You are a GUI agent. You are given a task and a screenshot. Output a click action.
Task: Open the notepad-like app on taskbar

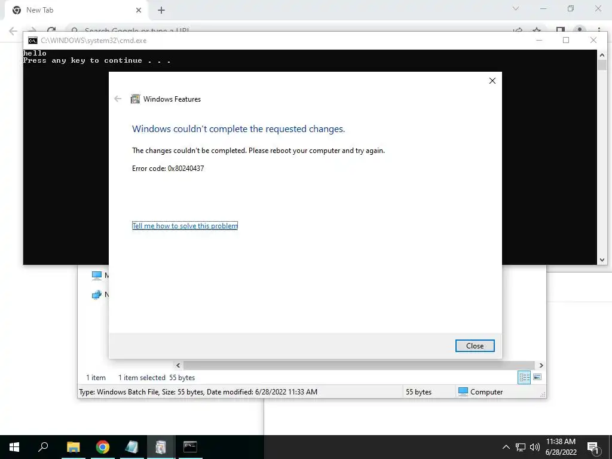pyautogui.click(x=131, y=447)
